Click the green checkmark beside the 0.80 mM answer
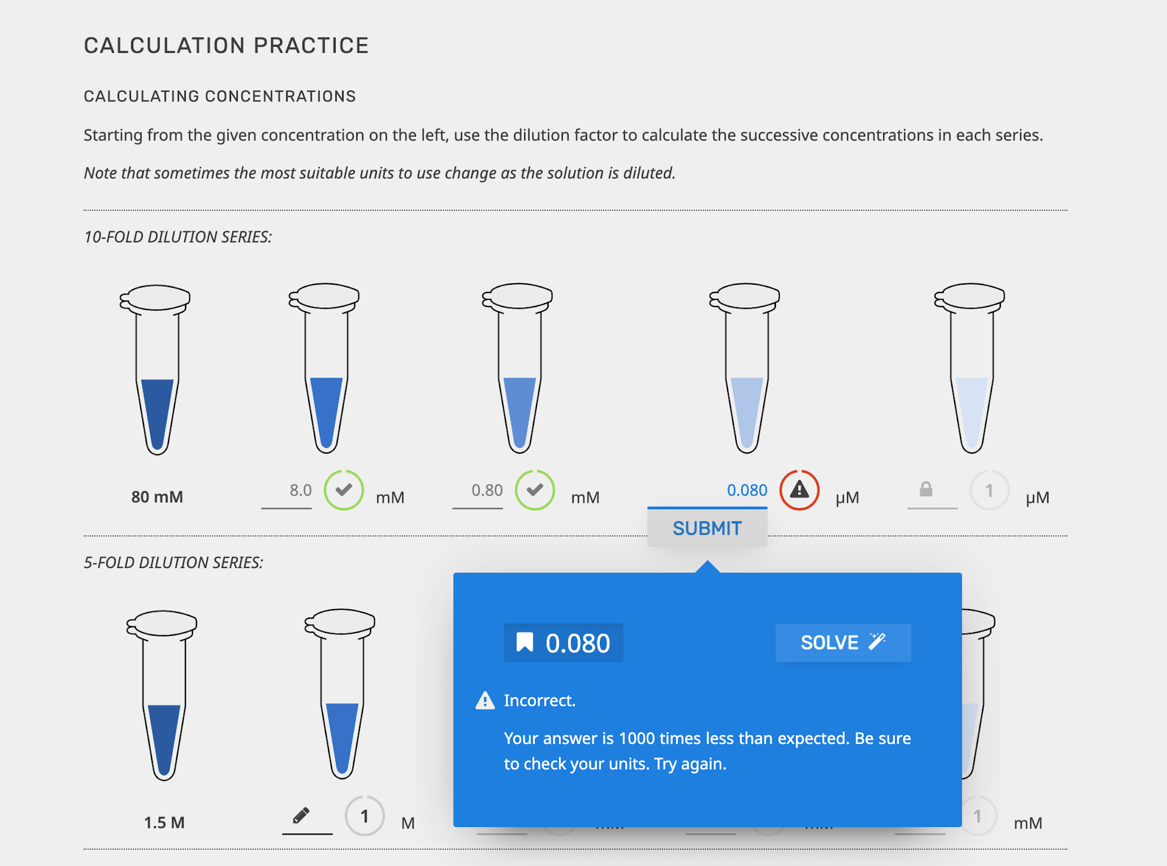 point(535,489)
